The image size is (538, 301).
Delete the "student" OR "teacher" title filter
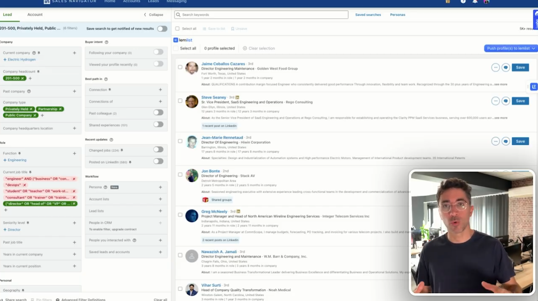tap(74, 191)
